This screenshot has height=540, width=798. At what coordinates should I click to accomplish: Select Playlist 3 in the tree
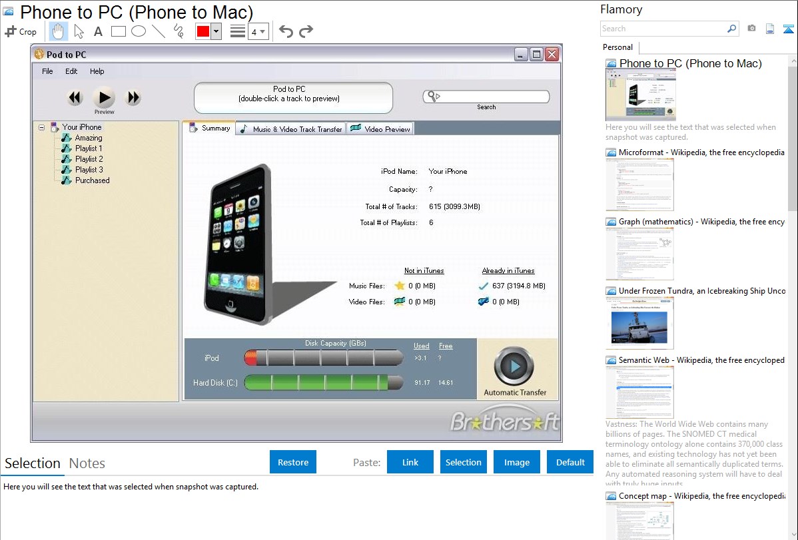point(89,170)
